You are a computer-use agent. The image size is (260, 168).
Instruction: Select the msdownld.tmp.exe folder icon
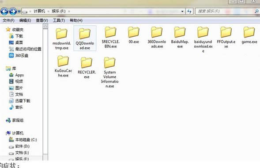(x=61, y=33)
